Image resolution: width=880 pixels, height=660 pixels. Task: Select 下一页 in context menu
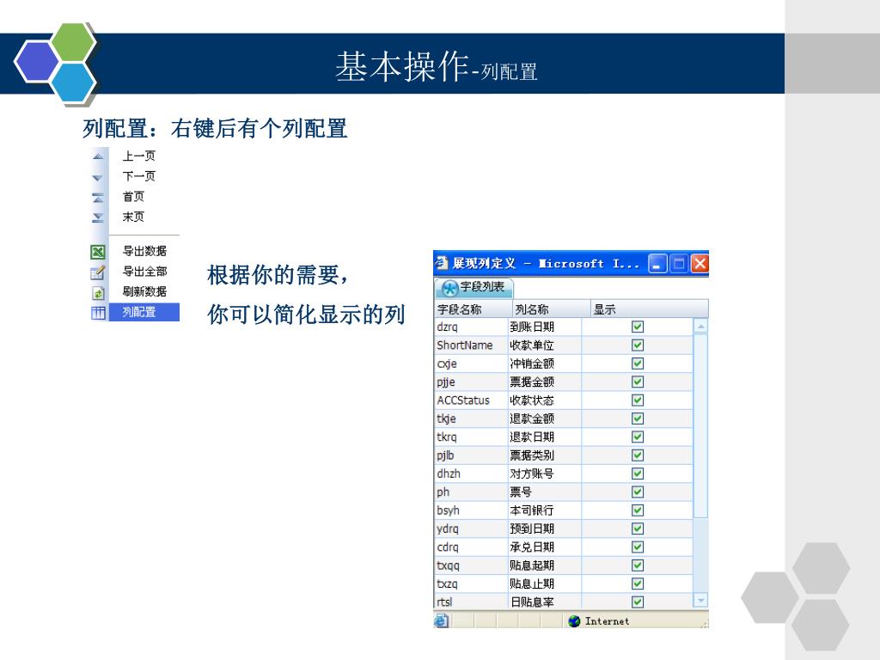pyautogui.click(x=138, y=176)
